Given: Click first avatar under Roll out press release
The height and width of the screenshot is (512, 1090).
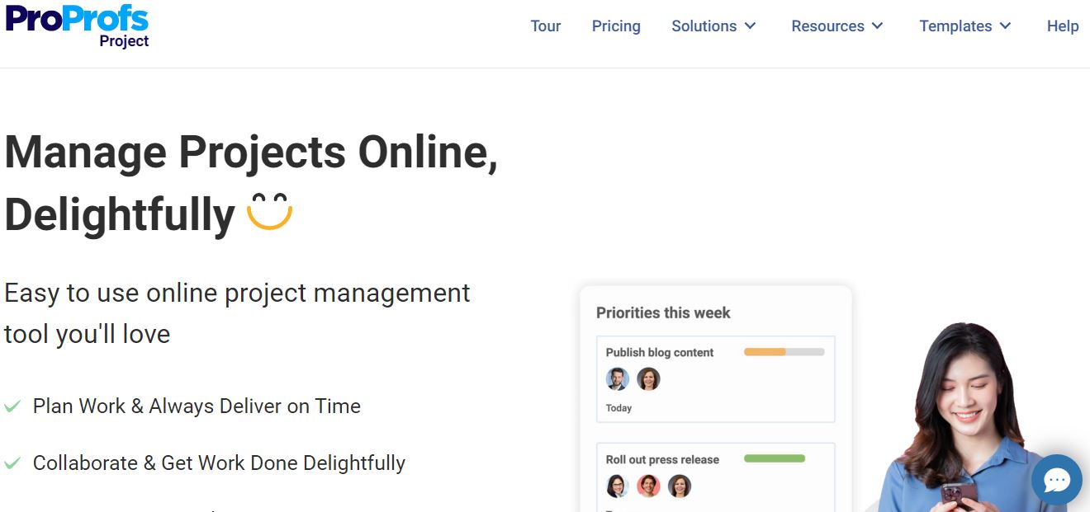Looking at the screenshot, I should (618, 486).
